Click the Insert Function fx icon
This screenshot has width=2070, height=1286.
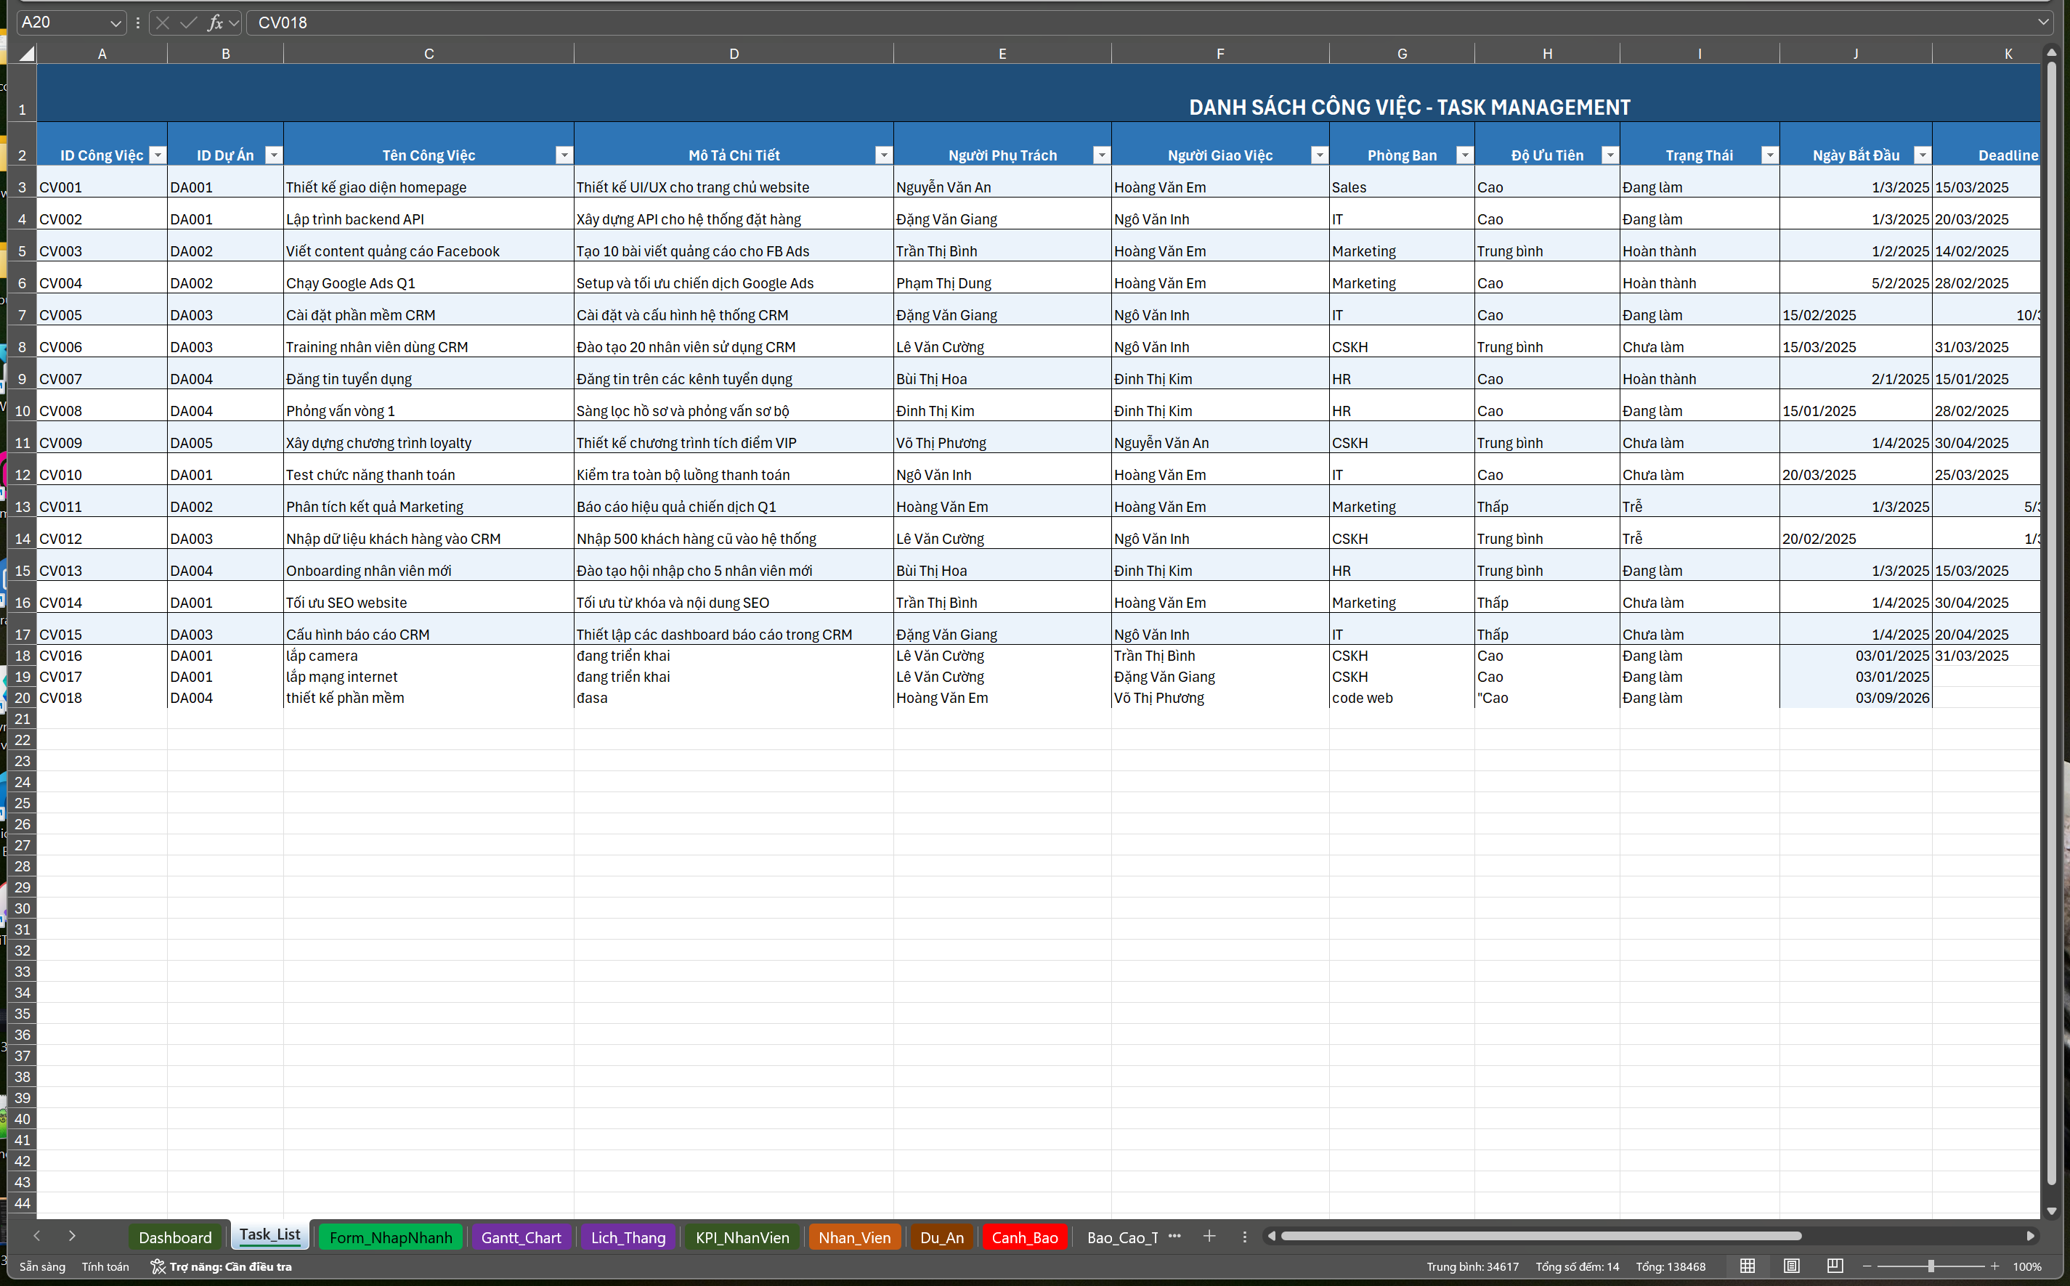click(x=215, y=22)
